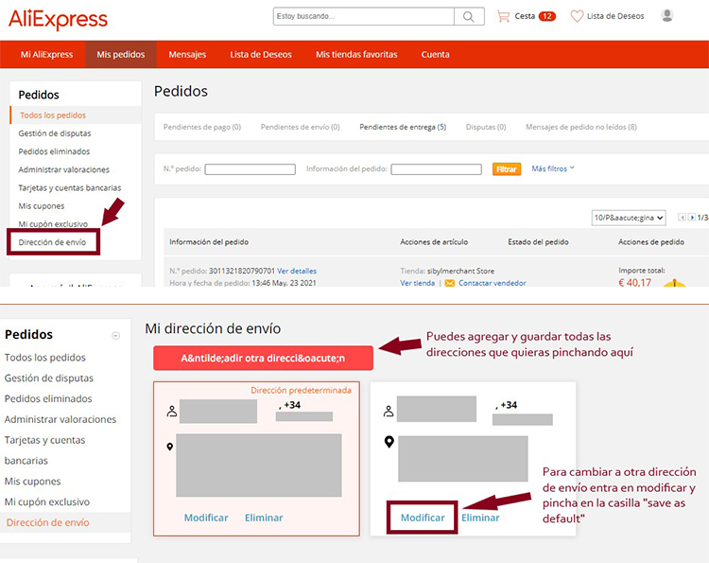Select Todos los pedidos in upper sidebar
This screenshot has height=563, width=709.
(53, 114)
